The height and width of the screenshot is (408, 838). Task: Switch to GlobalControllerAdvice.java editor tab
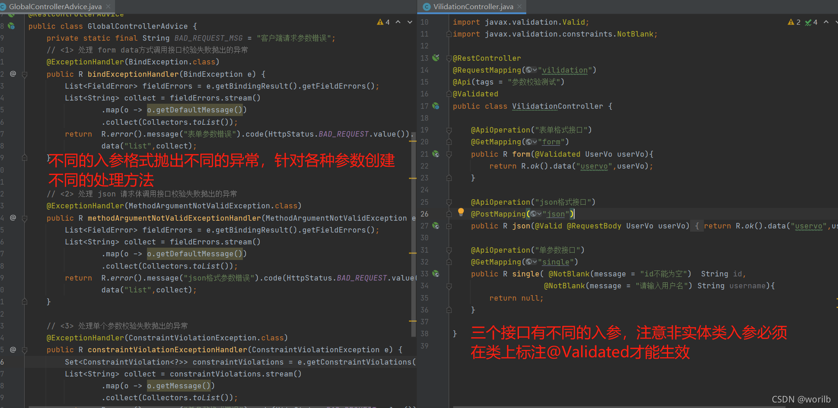(x=55, y=6)
